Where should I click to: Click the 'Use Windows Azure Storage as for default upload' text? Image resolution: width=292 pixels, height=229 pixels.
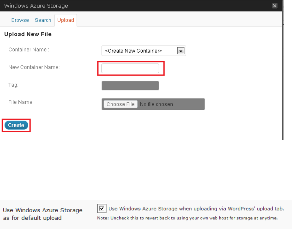pyautogui.click(x=43, y=214)
